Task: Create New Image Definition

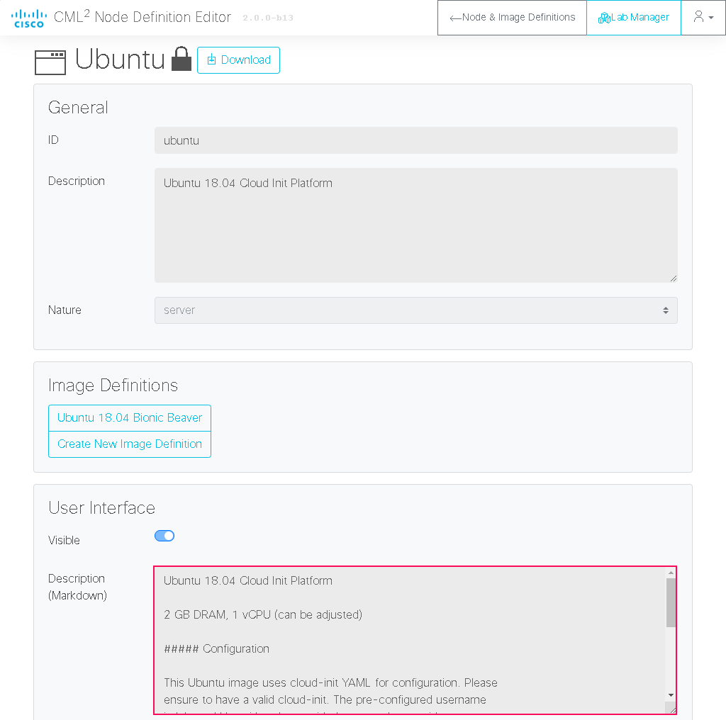Action: tap(130, 444)
